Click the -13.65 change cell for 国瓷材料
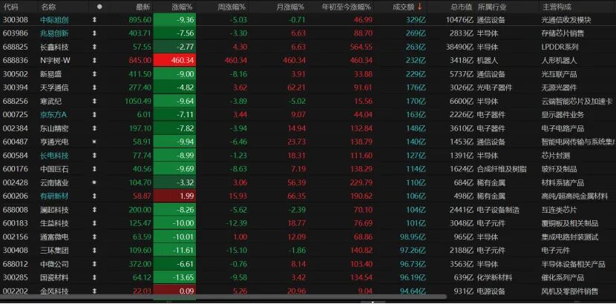This screenshot has height=304, width=616. point(175,278)
